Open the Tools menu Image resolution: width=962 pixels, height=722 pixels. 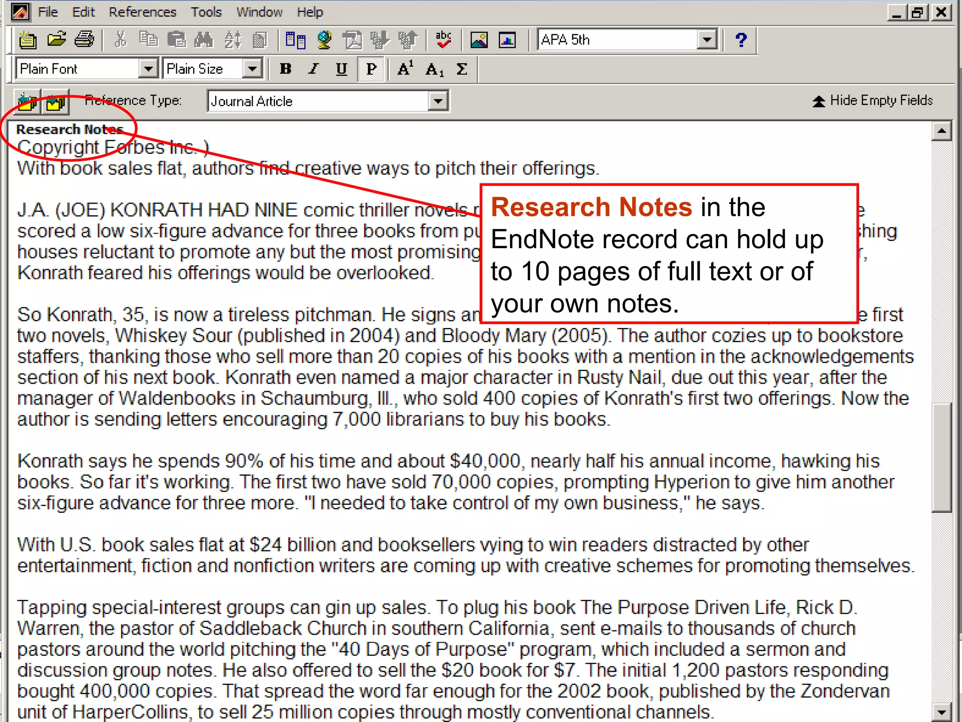pos(206,12)
